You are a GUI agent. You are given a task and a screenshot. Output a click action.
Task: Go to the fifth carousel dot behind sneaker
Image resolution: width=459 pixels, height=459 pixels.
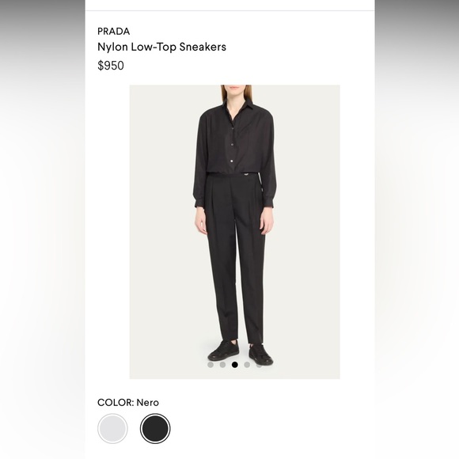[x=259, y=365]
